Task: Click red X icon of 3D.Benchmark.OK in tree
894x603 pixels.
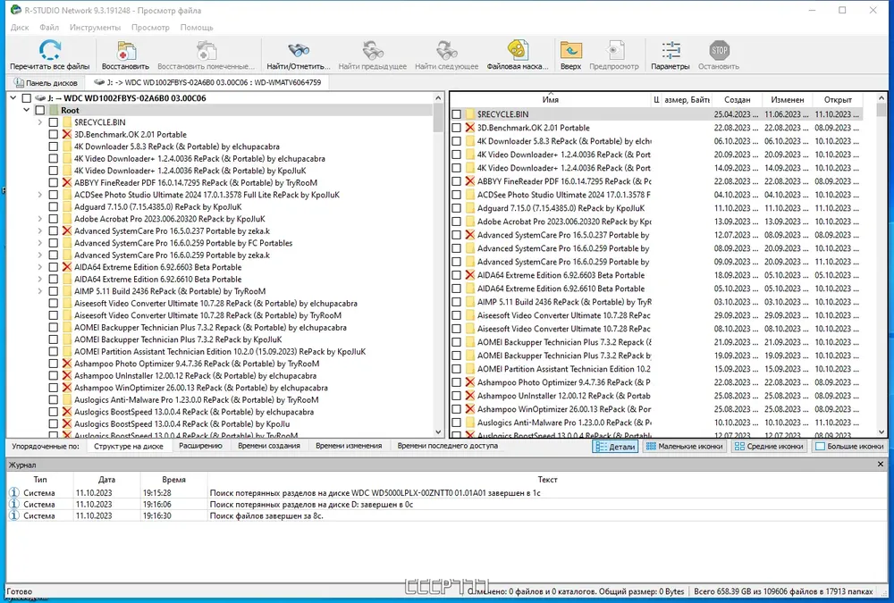Action: [67, 135]
